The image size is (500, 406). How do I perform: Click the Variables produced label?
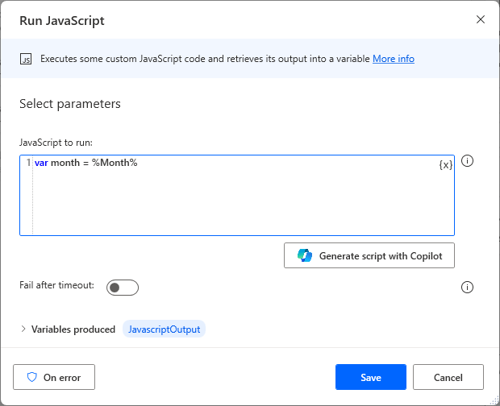tap(73, 329)
